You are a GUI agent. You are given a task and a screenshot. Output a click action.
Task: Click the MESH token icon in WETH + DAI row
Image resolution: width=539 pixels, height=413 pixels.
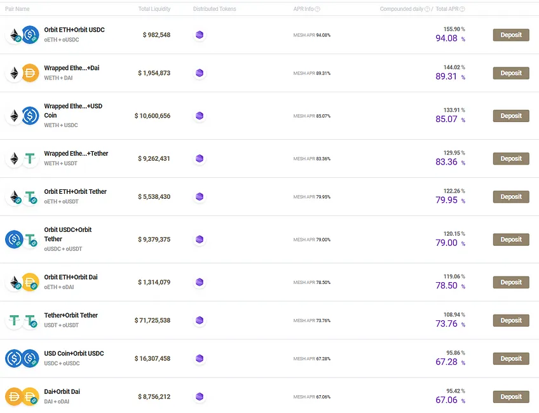coord(200,73)
